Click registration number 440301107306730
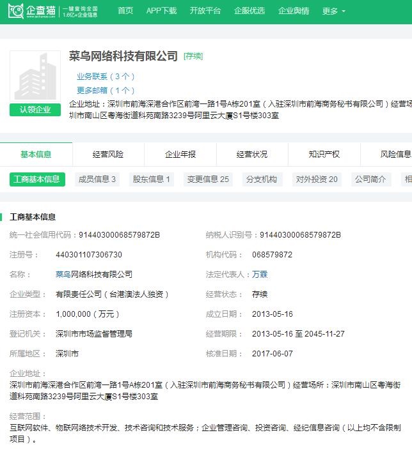This screenshot has height=449, width=412. click(89, 255)
